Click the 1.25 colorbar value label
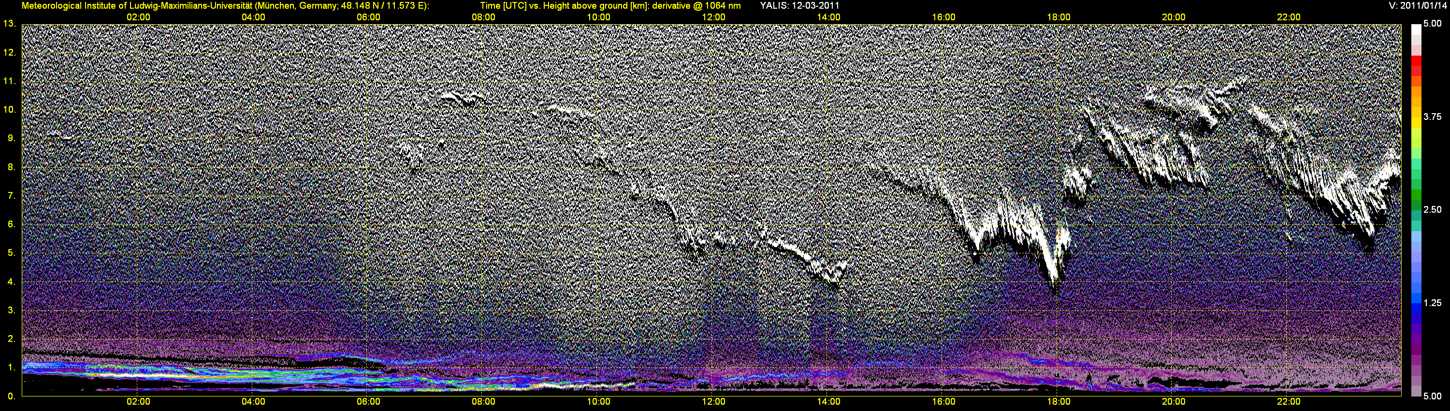1450x411 pixels. click(x=1433, y=303)
